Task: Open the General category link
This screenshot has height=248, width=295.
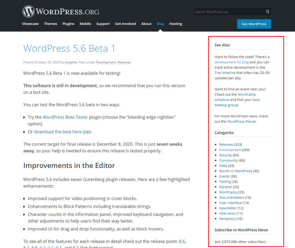Action: [x=225, y=187]
